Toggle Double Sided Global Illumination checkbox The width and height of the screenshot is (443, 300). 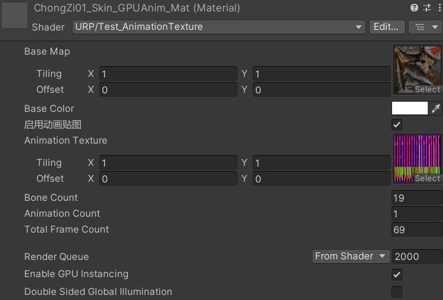click(x=397, y=292)
